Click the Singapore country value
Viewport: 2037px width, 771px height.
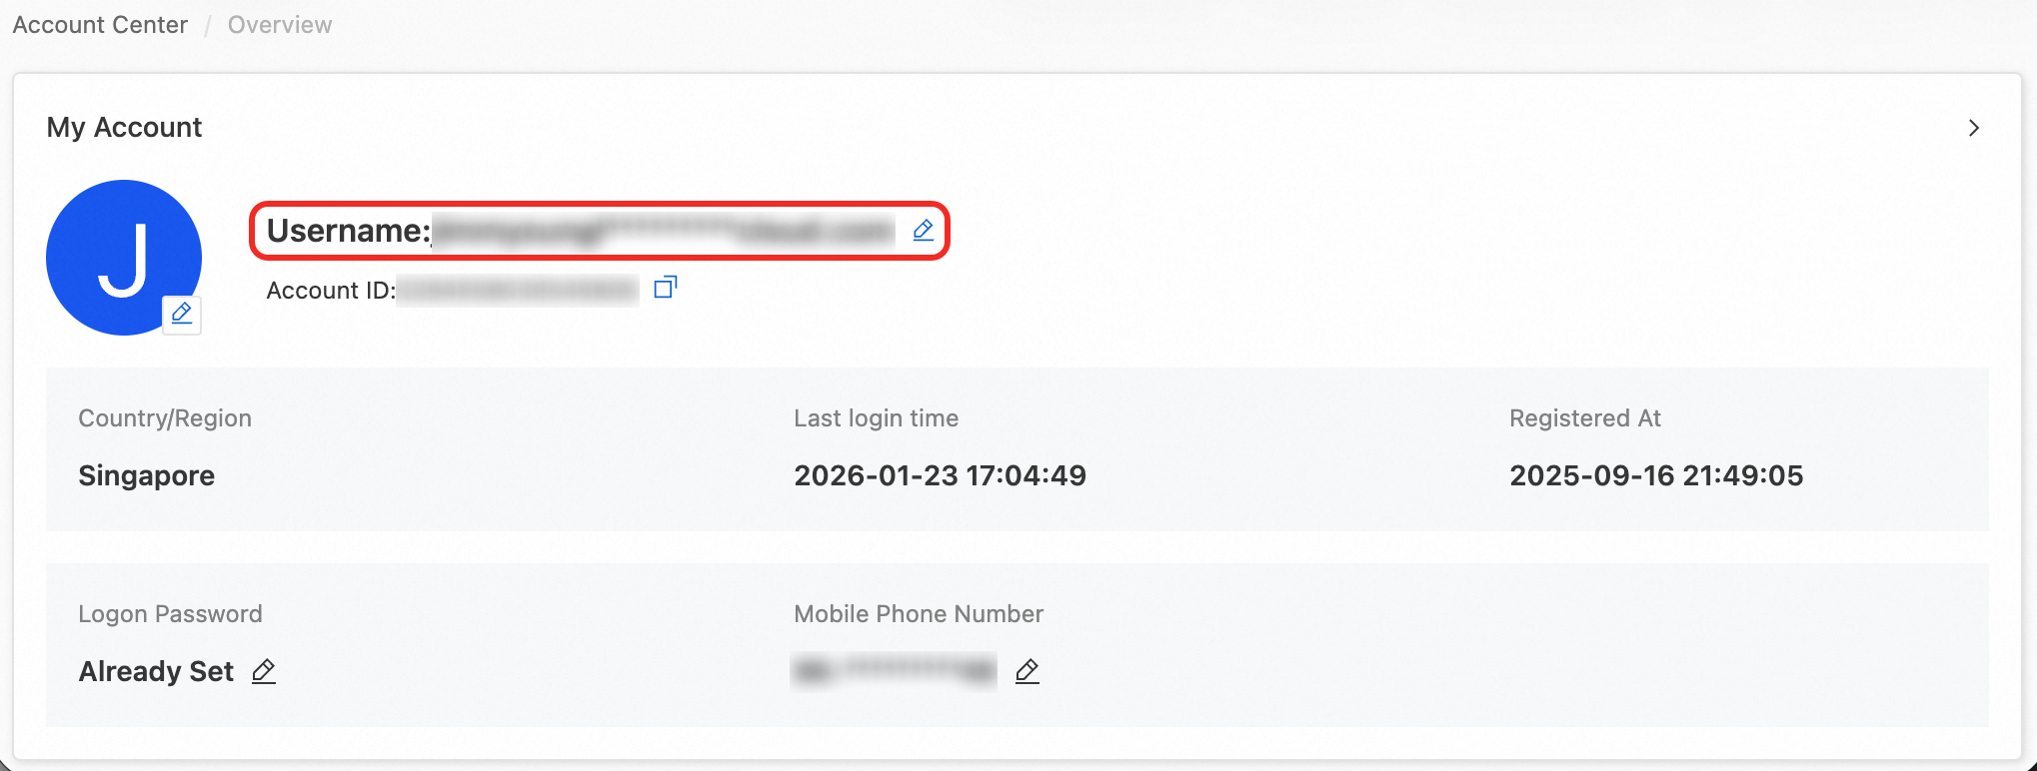pos(147,475)
